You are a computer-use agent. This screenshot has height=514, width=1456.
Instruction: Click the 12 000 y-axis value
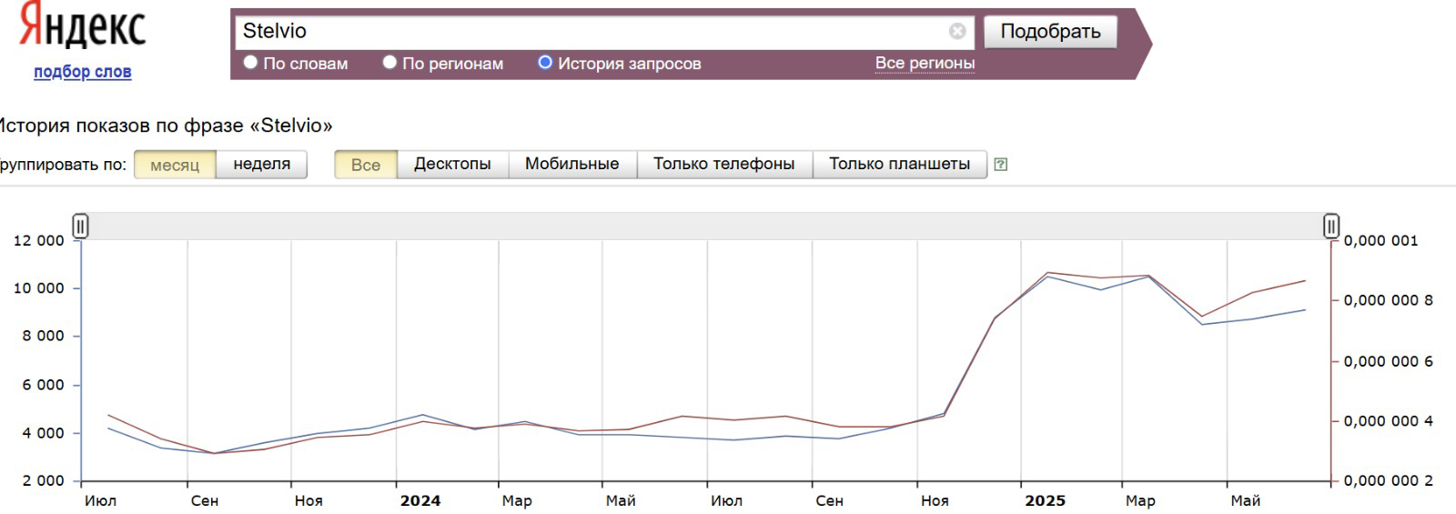tap(39, 241)
